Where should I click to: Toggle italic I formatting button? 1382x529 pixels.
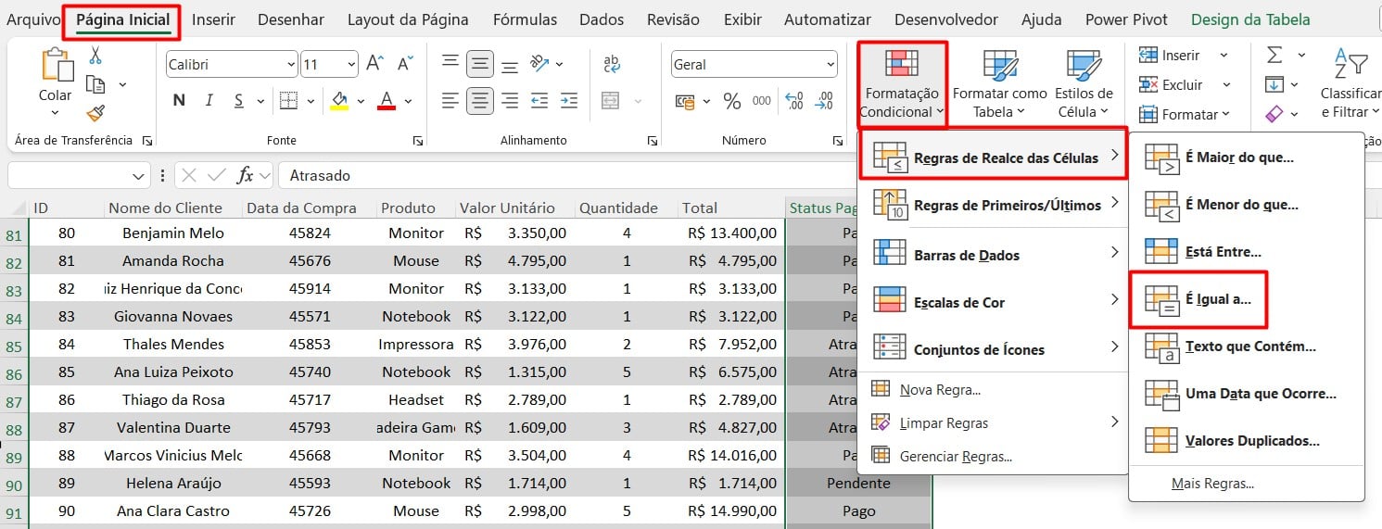point(209,101)
